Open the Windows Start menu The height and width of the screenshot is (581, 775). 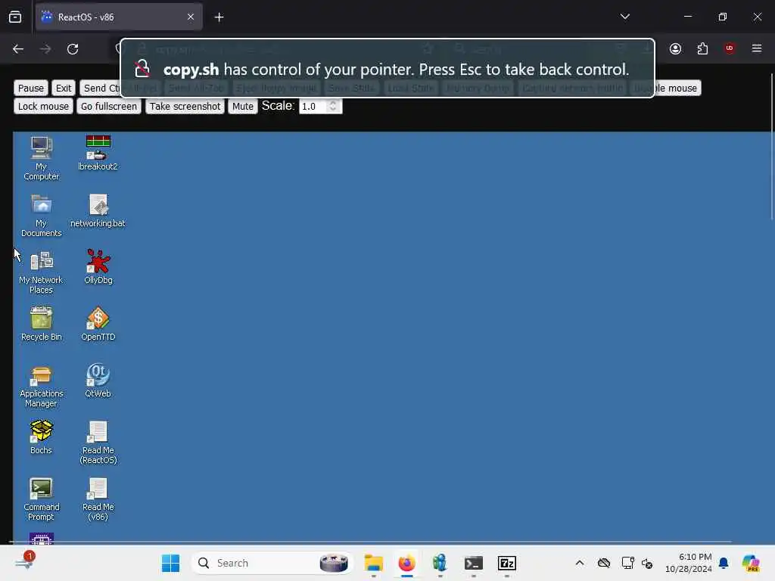[170, 563]
